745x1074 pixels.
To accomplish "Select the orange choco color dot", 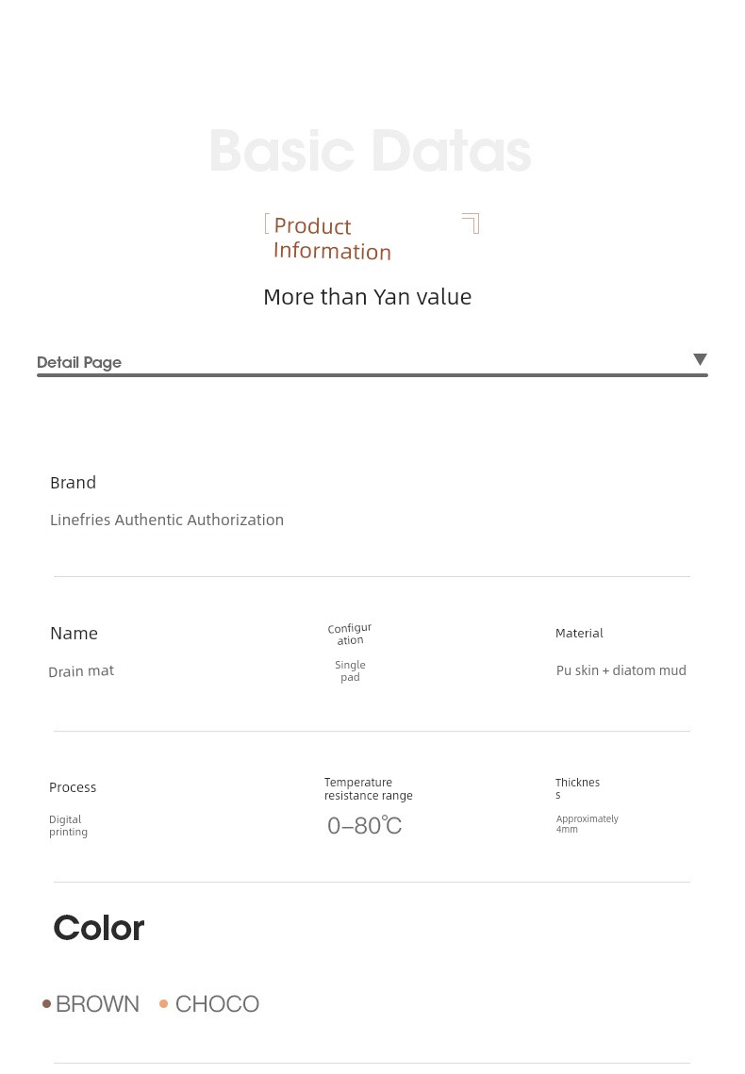I will point(164,1004).
